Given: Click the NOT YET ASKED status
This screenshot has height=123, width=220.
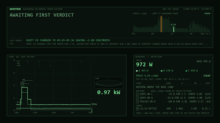Looking at the screenshot, I should tap(171, 9).
